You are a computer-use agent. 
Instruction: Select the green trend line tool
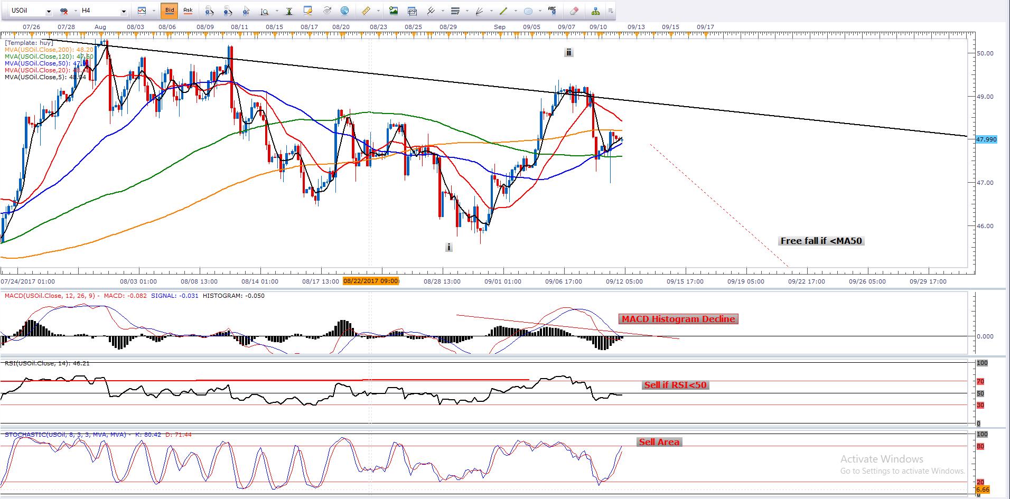pos(503,11)
